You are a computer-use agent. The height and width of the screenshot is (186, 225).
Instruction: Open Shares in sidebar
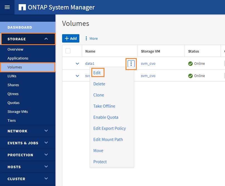point(13,85)
